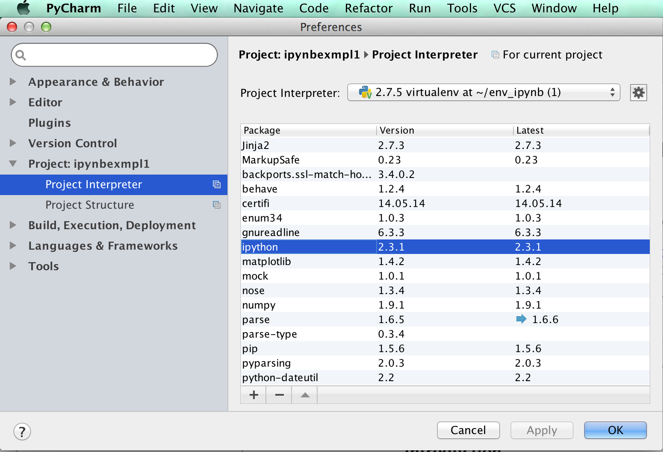Open the Edit menu
The width and height of the screenshot is (663, 452).
pyautogui.click(x=164, y=8)
